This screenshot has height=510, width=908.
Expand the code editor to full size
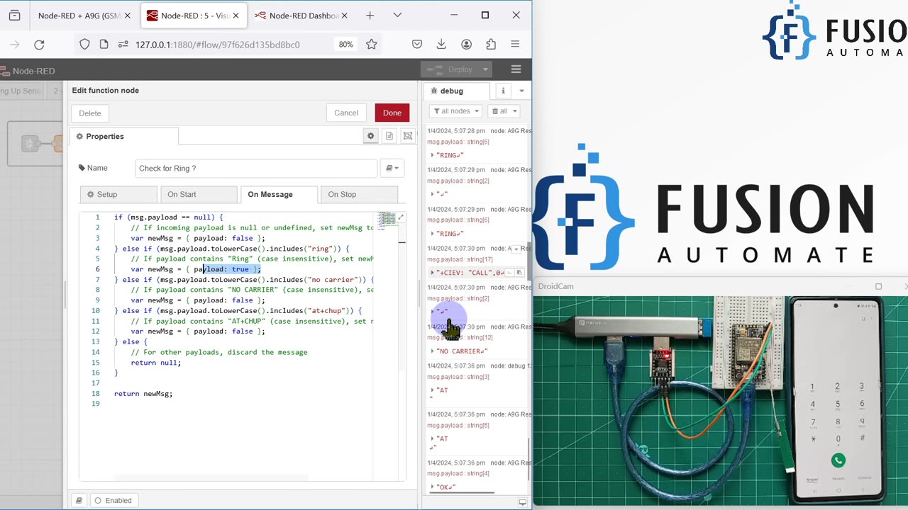[x=401, y=217]
